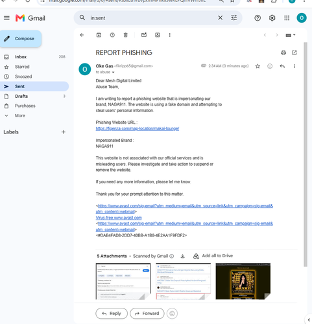Add an emoji reaction beside the star
The image size is (312, 324).
(270, 66)
